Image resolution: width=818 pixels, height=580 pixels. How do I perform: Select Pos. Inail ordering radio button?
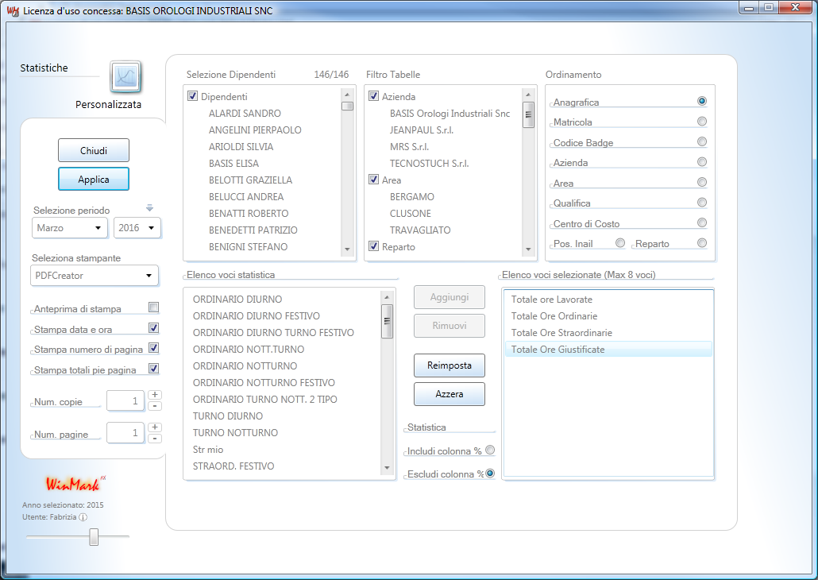click(620, 243)
